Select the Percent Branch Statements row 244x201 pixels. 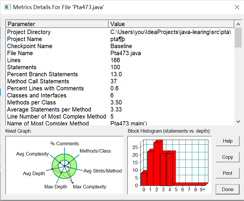point(120,74)
